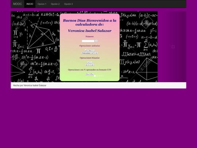Image resolution: width=197 pixels, height=148 pixels.
Task: Select the first carousel indicator dot
Action: [95, 76]
